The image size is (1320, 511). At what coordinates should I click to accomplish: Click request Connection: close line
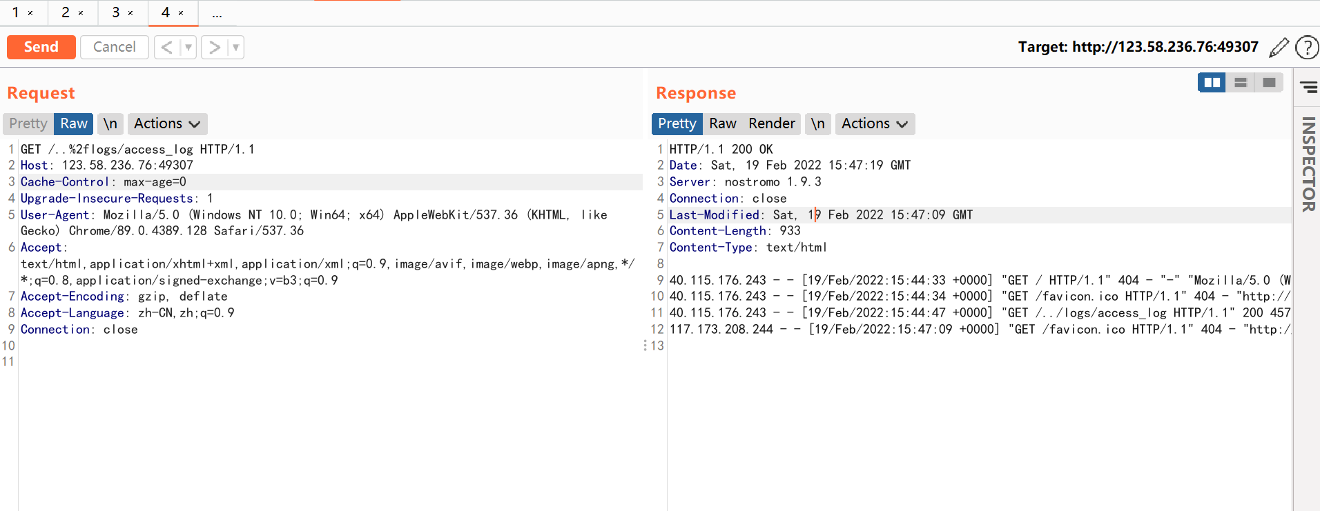point(79,330)
